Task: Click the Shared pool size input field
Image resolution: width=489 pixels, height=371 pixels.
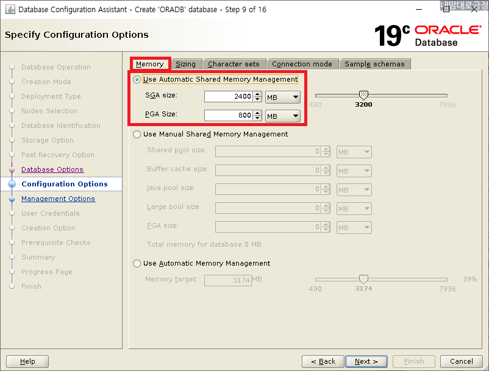Action: [268, 152]
